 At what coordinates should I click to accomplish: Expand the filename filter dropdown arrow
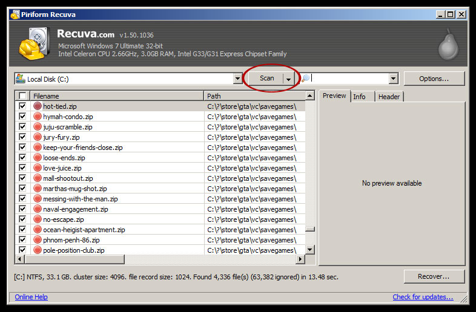pos(393,79)
